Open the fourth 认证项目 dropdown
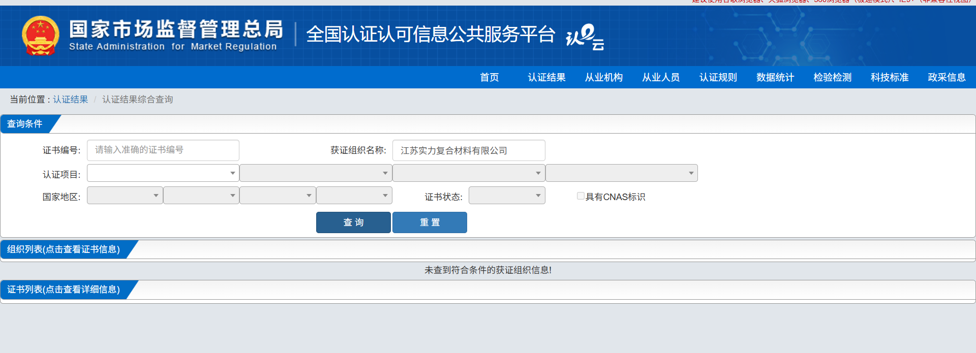The width and height of the screenshot is (976, 353). pyautogui.click(x=622, y=173)
